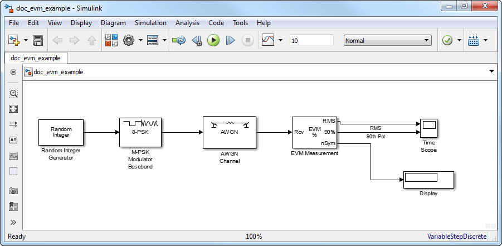Open the New Model dropdown arrow
This screenshot has width=502, height=246.
point(26,40)
